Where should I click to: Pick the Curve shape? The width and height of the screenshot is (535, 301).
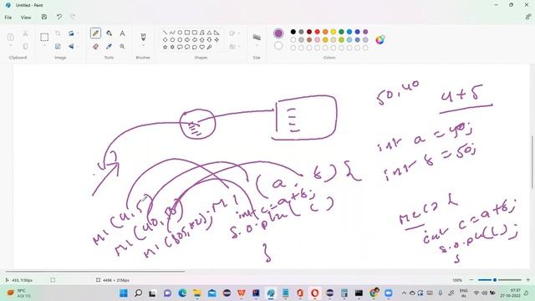tap(172, 33)
